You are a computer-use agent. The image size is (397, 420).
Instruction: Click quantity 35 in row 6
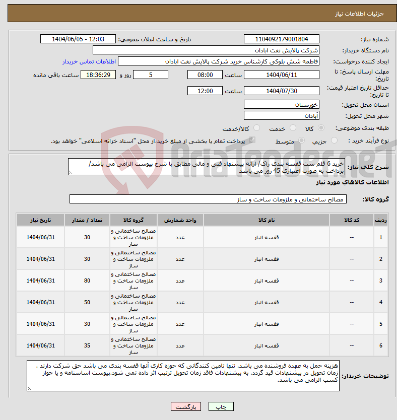tap(87, 346)
